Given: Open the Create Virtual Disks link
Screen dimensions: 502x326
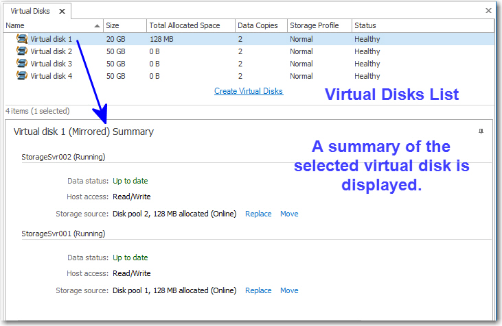Looking at the screenshot, I should pos(249,91).
